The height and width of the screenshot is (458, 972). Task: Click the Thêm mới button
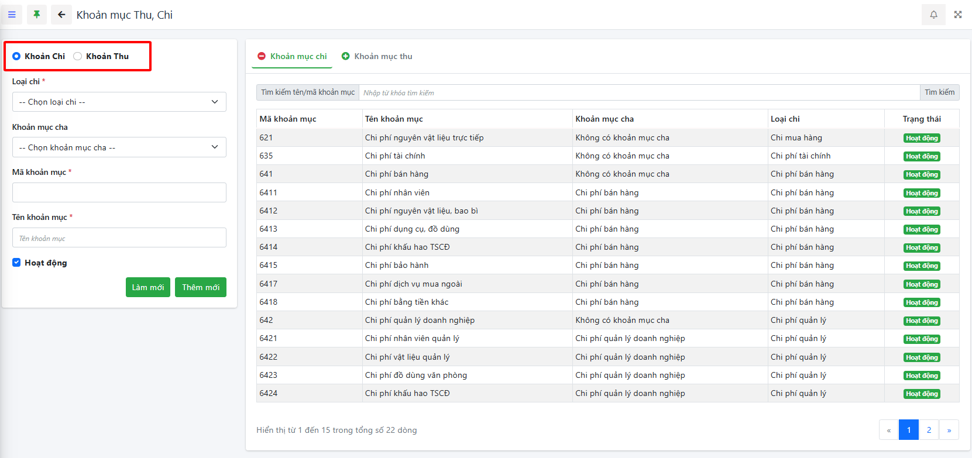click(x=200, y=287)
